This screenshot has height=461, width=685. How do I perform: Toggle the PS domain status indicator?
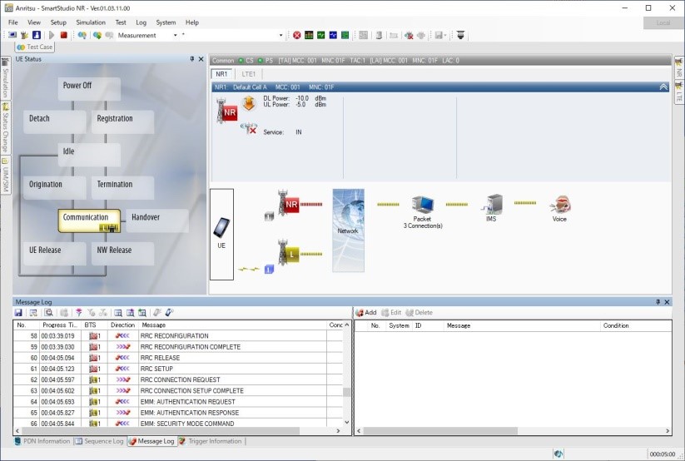tap(260, 61)
